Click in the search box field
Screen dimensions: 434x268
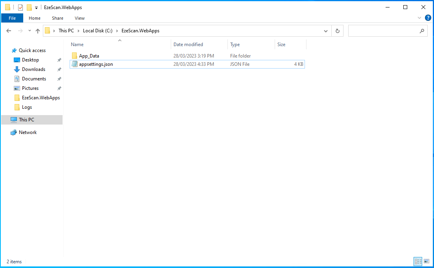tap(384, 31)
